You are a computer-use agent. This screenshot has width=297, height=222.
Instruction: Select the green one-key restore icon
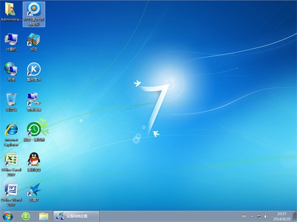pos(34,132)
